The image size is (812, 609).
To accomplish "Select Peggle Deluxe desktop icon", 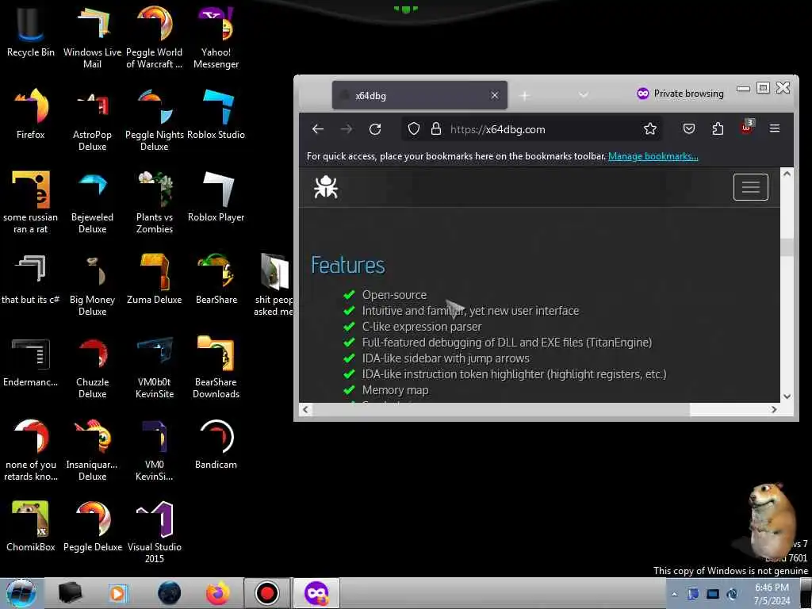I will (x=92, y=527).
